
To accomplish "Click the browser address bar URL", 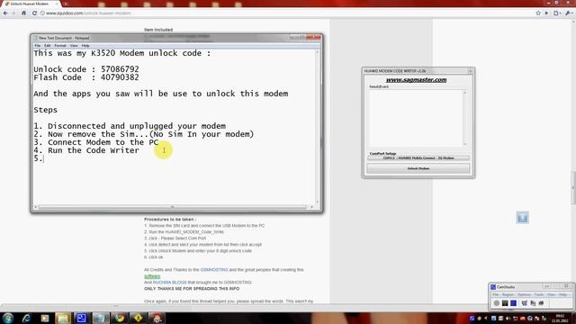I will point(88,13).
